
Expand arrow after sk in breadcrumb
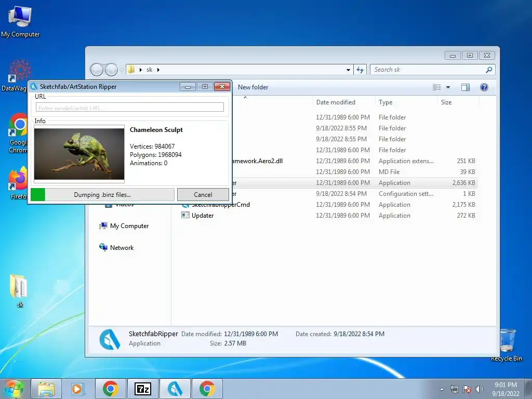(158, 70)
